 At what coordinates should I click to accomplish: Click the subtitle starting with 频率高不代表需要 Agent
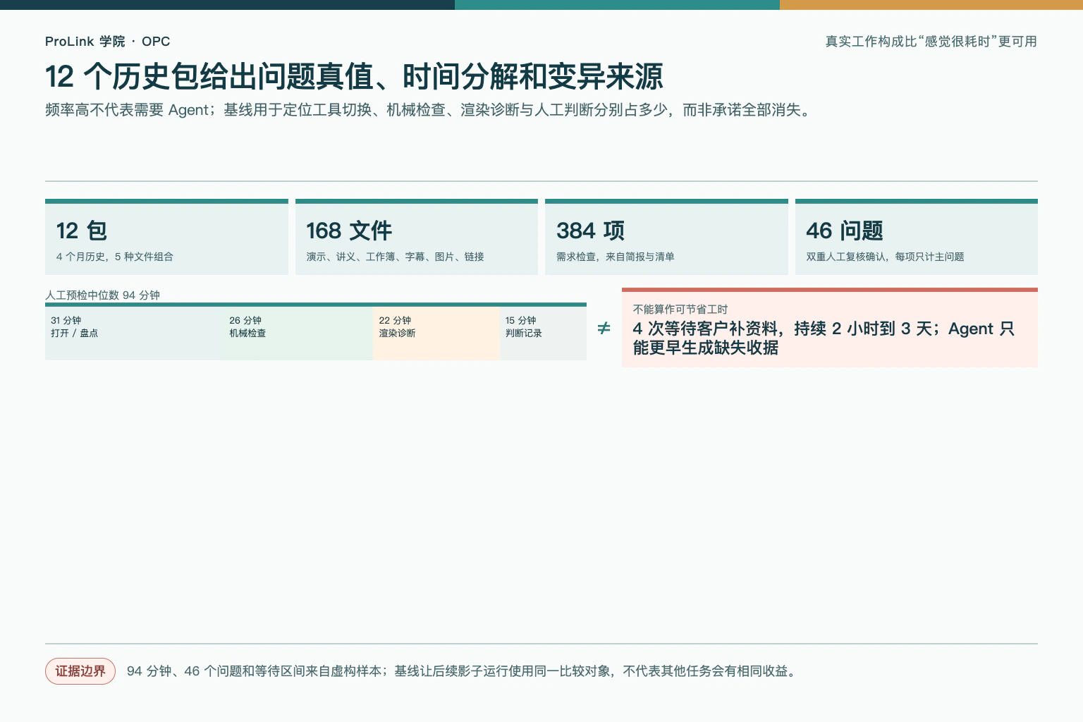(429, 110)
